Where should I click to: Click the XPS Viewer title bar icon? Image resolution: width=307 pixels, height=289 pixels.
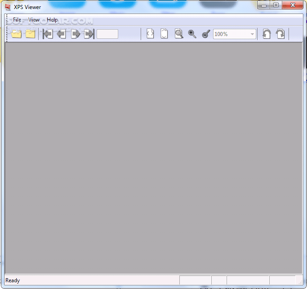tap(8, 7)
